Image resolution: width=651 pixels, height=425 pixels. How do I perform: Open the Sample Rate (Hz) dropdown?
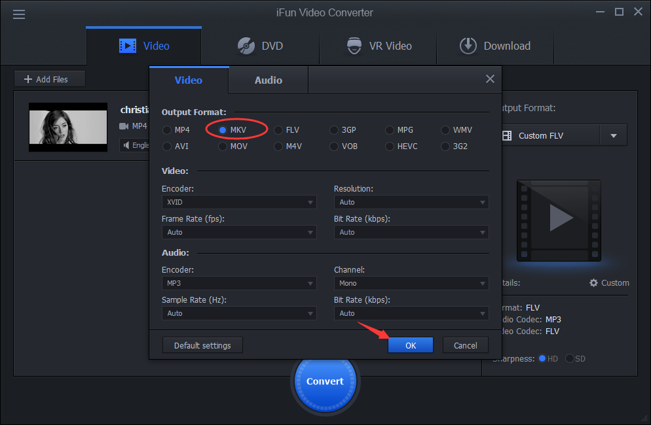(x=239, y=313)
